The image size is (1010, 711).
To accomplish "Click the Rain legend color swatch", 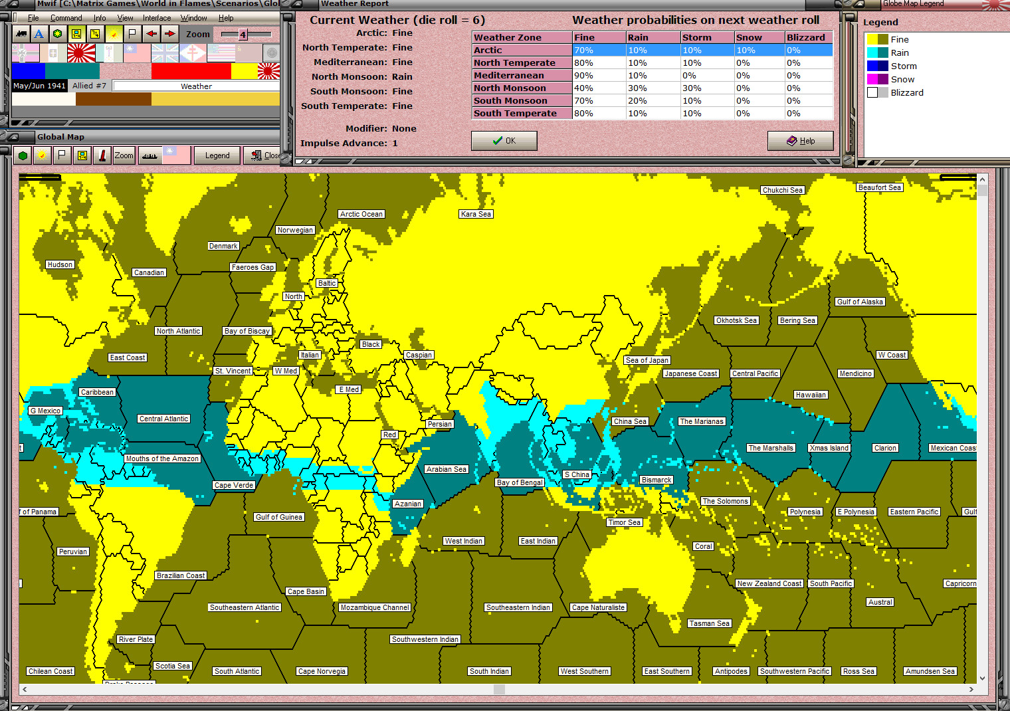I will pyautogui.click(x=877, y=52).
